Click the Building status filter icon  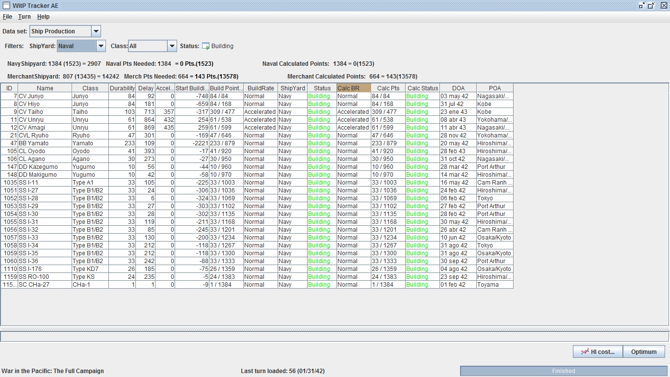206,46
